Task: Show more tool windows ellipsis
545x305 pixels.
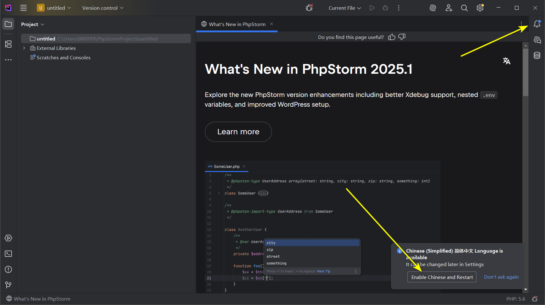Action: [8, 60]
